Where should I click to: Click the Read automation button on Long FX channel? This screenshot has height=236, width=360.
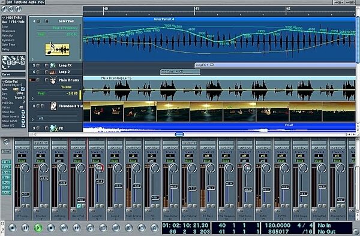coord(96,161)
